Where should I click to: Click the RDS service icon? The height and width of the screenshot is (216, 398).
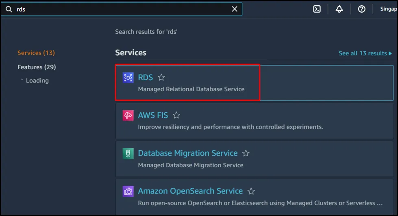128,77
